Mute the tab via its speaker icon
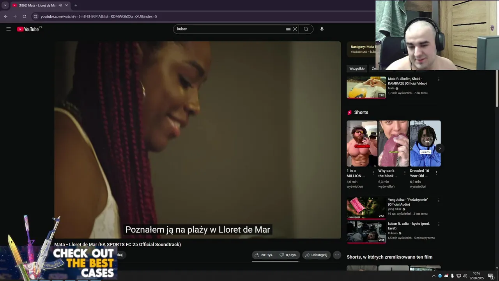This screenshot has height=281, width=499. [60, 5]
